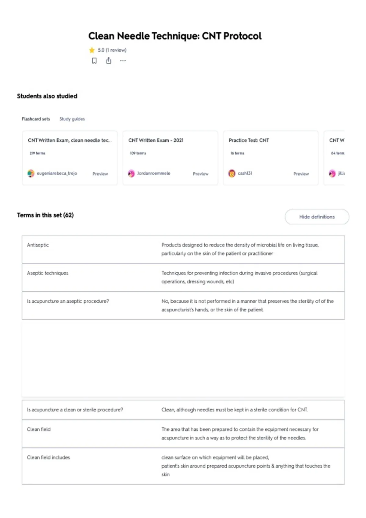Switch to the Flashcard sets tab
This screenshot has height=518, width=366.
(x=36, y=119)
